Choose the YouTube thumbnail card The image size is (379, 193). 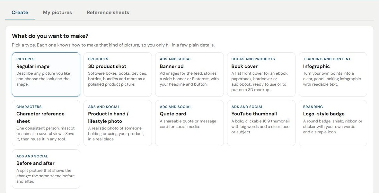click(x=261, y=123)
